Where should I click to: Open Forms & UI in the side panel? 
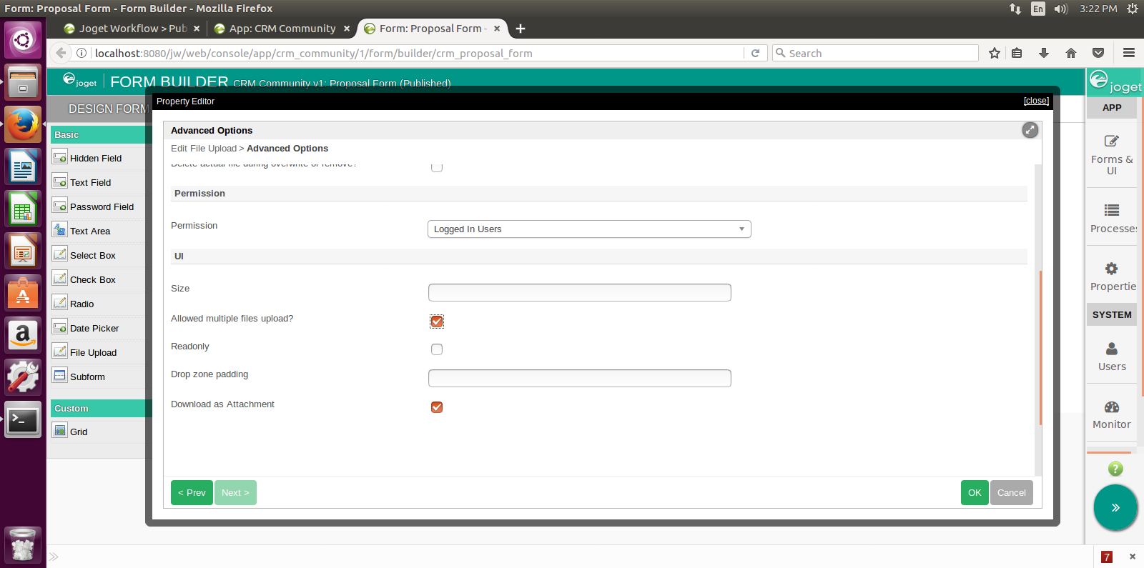[x=1112, y=154]
